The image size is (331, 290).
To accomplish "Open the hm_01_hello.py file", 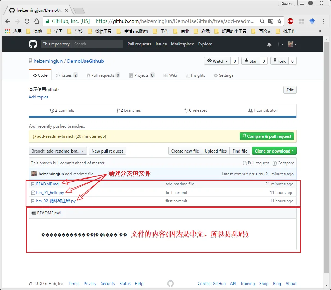I will click(x=50, y=193).
